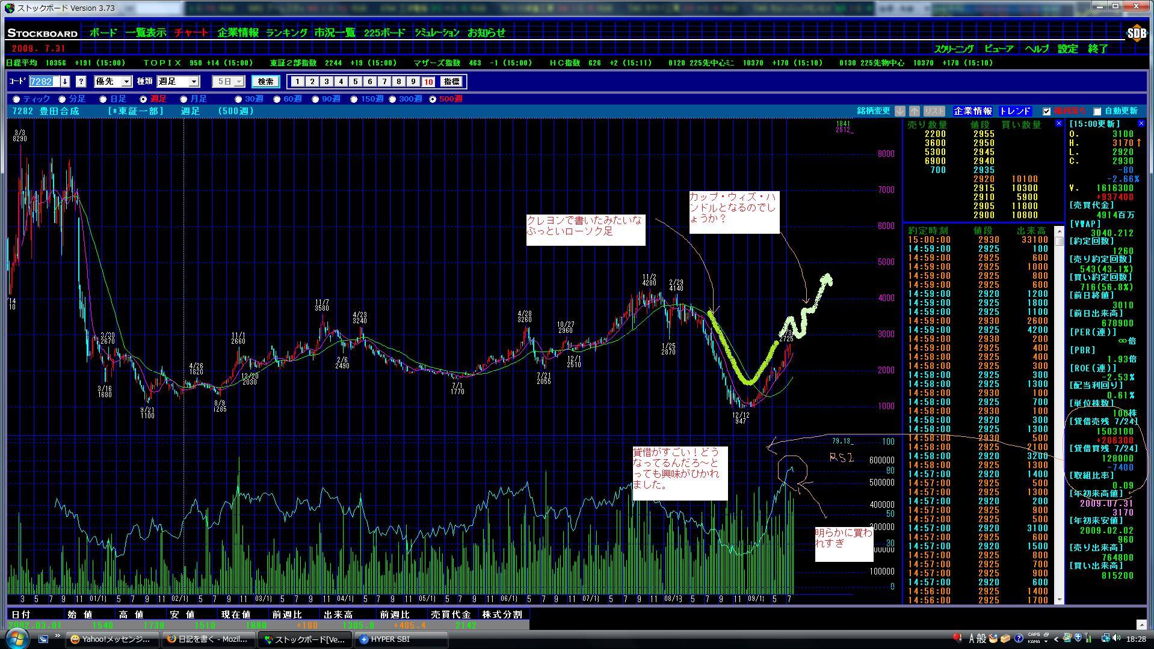Viewport: 1154px width, 649px height.
Task: Open the ランキング menu
Action: [286, 33]
